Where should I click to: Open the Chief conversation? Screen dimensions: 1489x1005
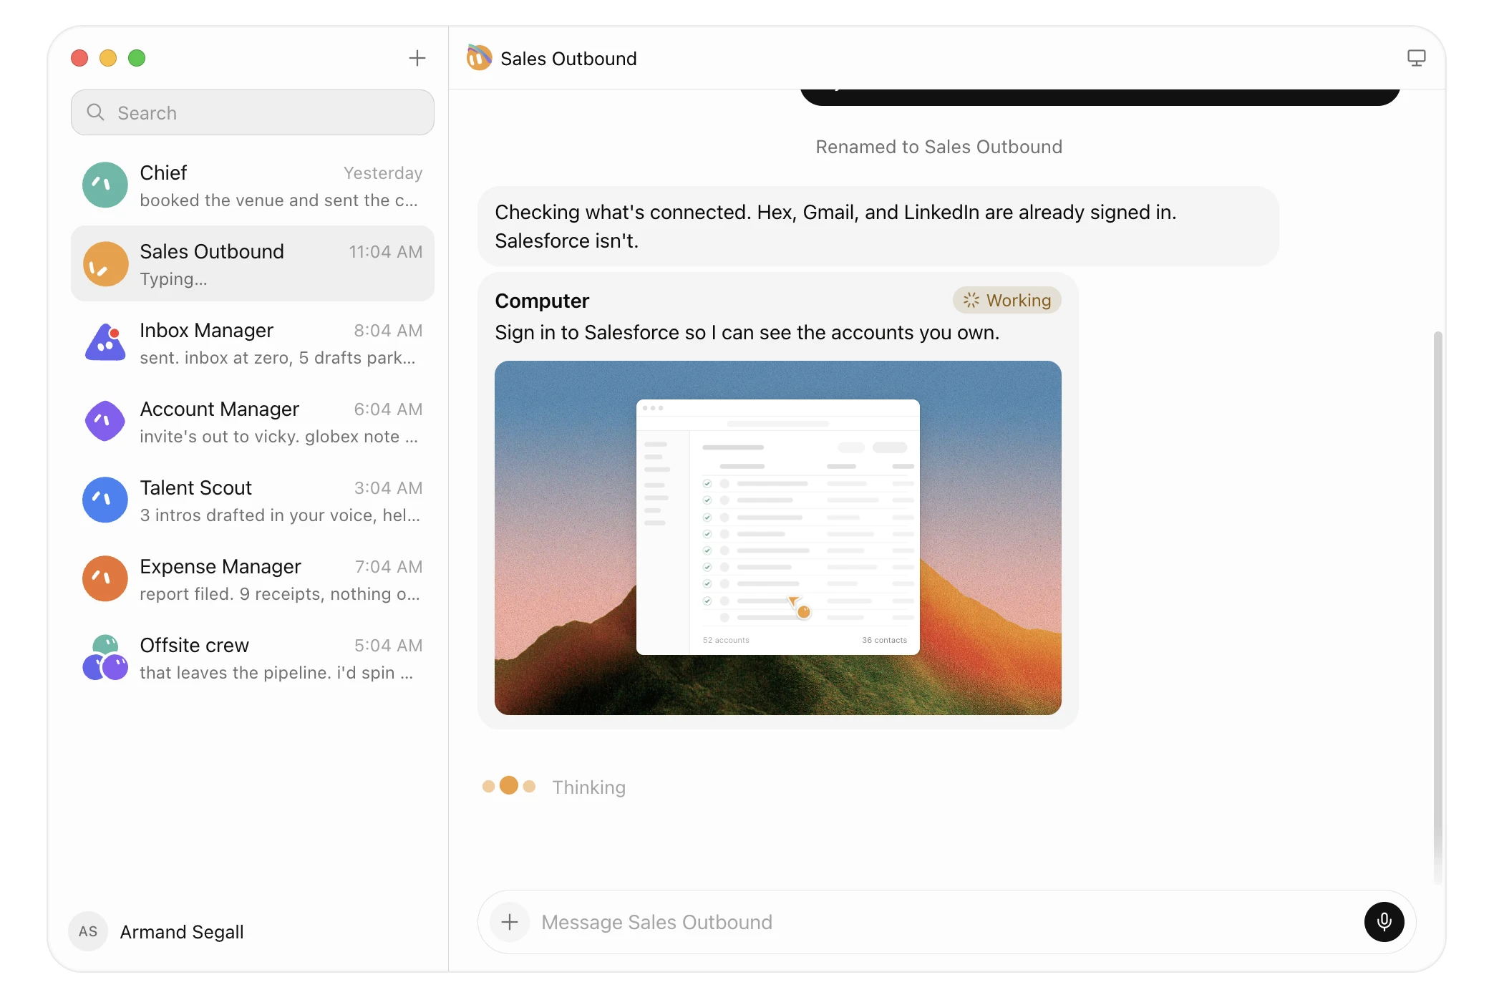[253, 185]
